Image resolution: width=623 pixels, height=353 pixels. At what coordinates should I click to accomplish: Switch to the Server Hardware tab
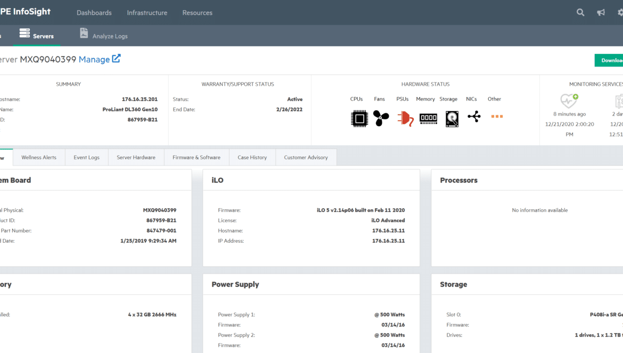point(136,157)
